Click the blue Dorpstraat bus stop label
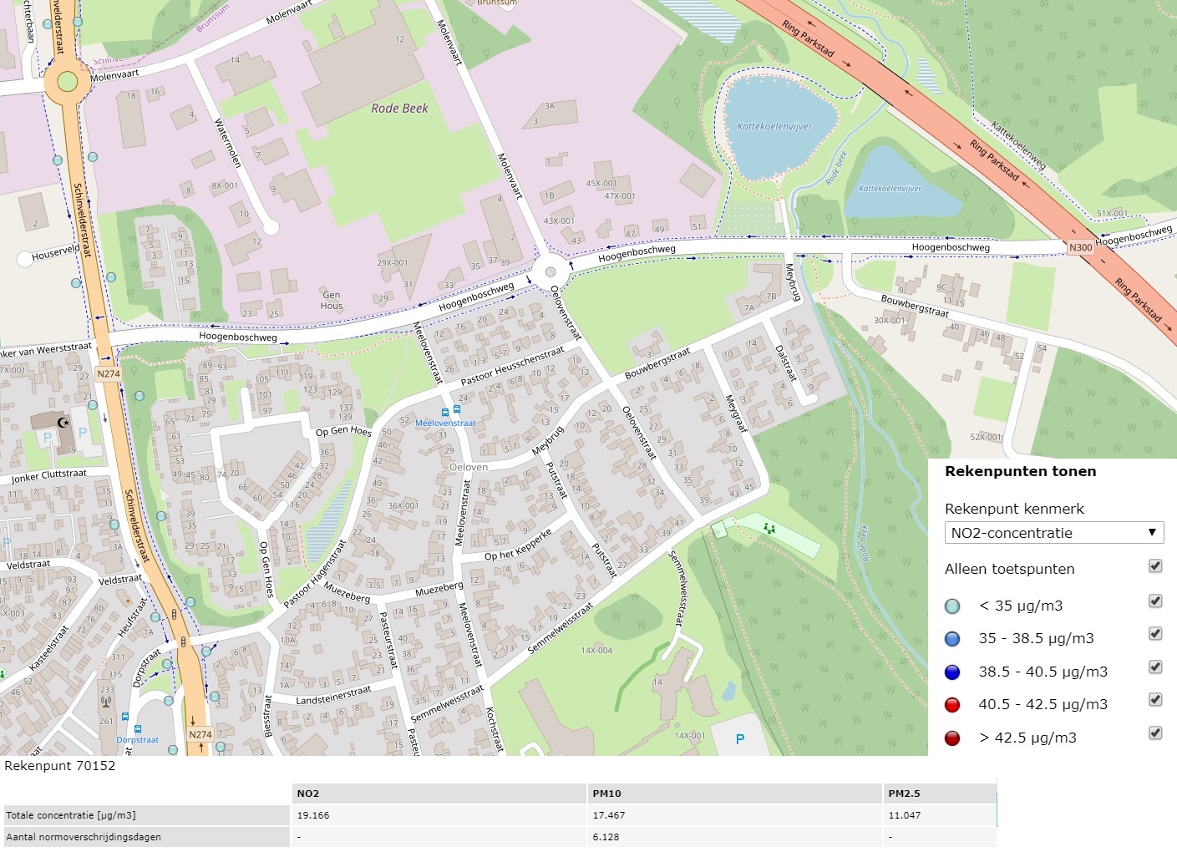This screenshot has height=852, width=1177. click(137, 740)
